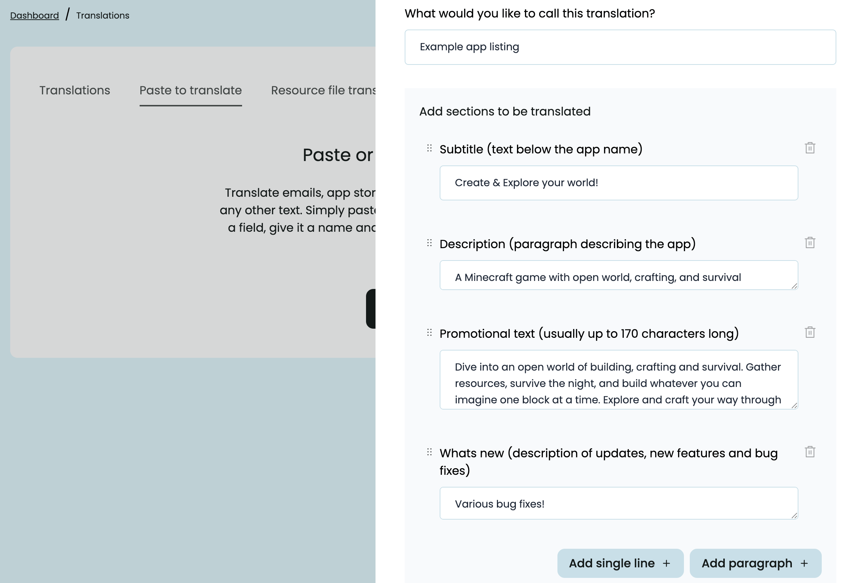The height and width of the screenshot is (583, 848).
Task: Focus the translation name input field
Action: [620, 47]
